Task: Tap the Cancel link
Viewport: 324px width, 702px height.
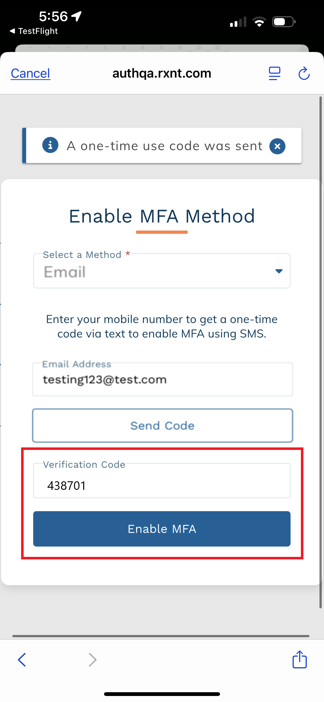Action: point(30,73)
